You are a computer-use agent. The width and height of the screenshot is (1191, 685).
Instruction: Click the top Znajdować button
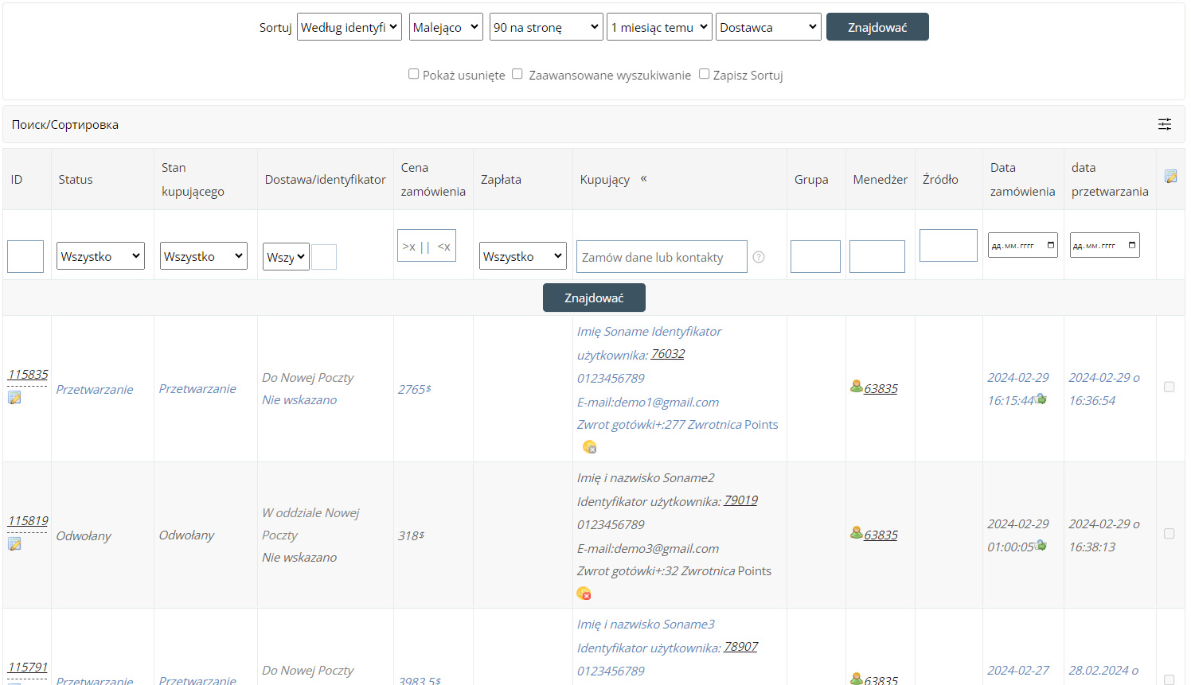[x=877, y=27]
